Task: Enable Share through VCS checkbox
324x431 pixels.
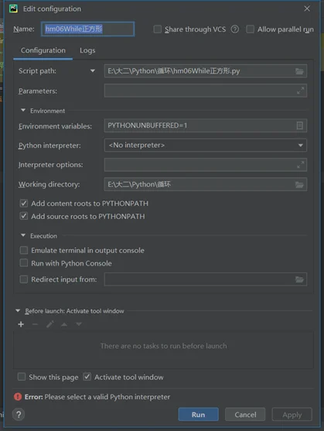Action: 157,29
